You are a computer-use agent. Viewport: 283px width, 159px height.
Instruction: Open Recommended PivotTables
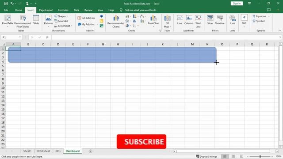[x=23, y=21]
